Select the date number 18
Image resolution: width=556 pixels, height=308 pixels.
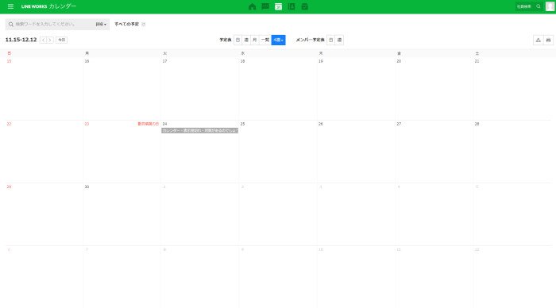(242, 61)
